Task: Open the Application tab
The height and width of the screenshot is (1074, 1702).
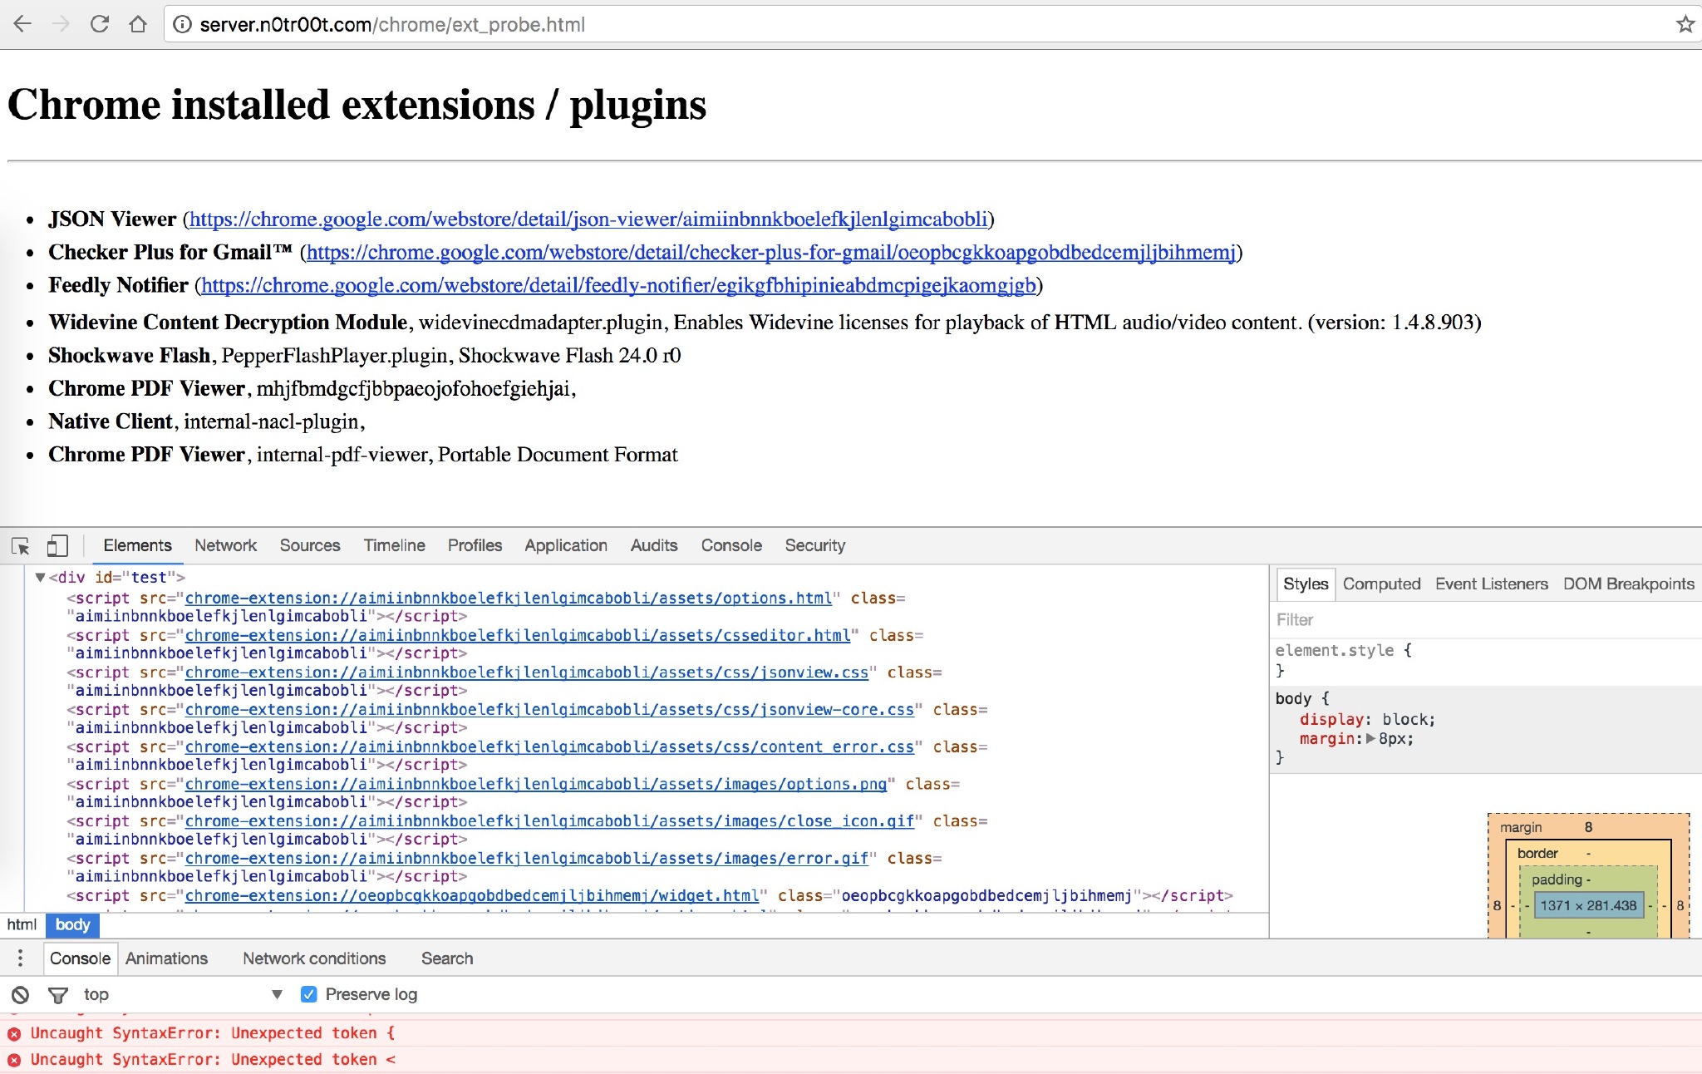Action: click(x=566, y=545)
